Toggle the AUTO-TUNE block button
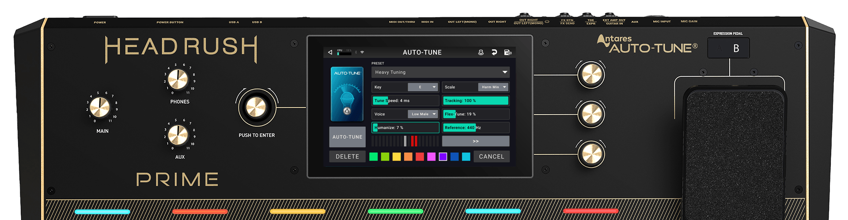The height and width of the screenshot is (220, 848). coord(347,137)
